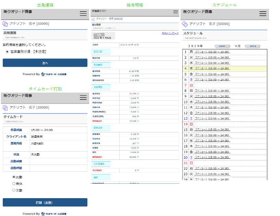The height and width of the screenshot is (216, 280).
Task: Open schedule link for day 20 土
Action: pos(212,157)
